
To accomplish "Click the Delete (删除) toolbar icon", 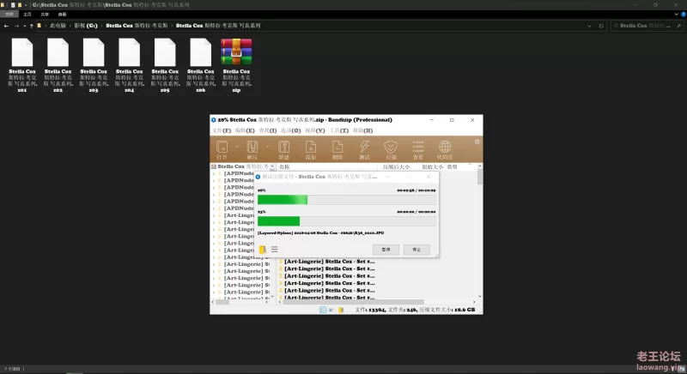I will (x=337, y=149).
